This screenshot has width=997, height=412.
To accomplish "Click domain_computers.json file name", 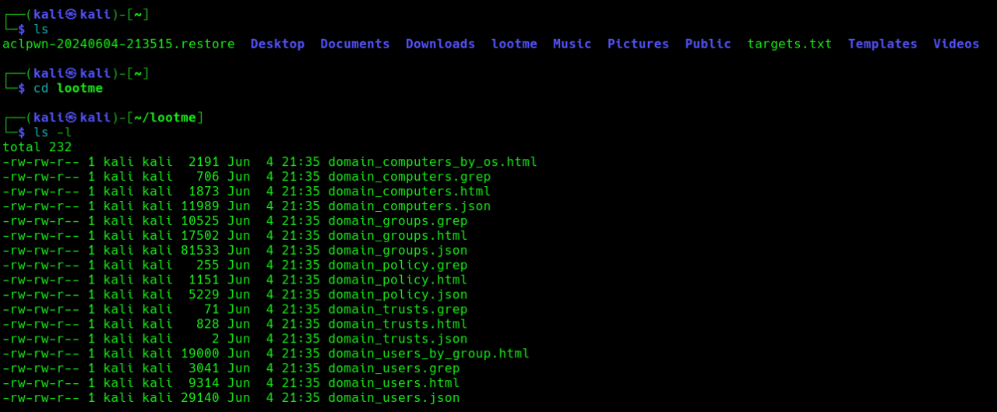I will pyautogui.click(x=409, y=206).
